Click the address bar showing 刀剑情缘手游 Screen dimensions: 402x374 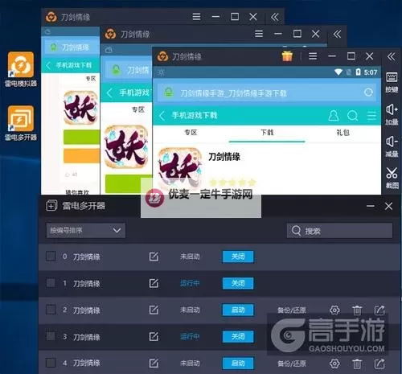(x=268, y=92)
